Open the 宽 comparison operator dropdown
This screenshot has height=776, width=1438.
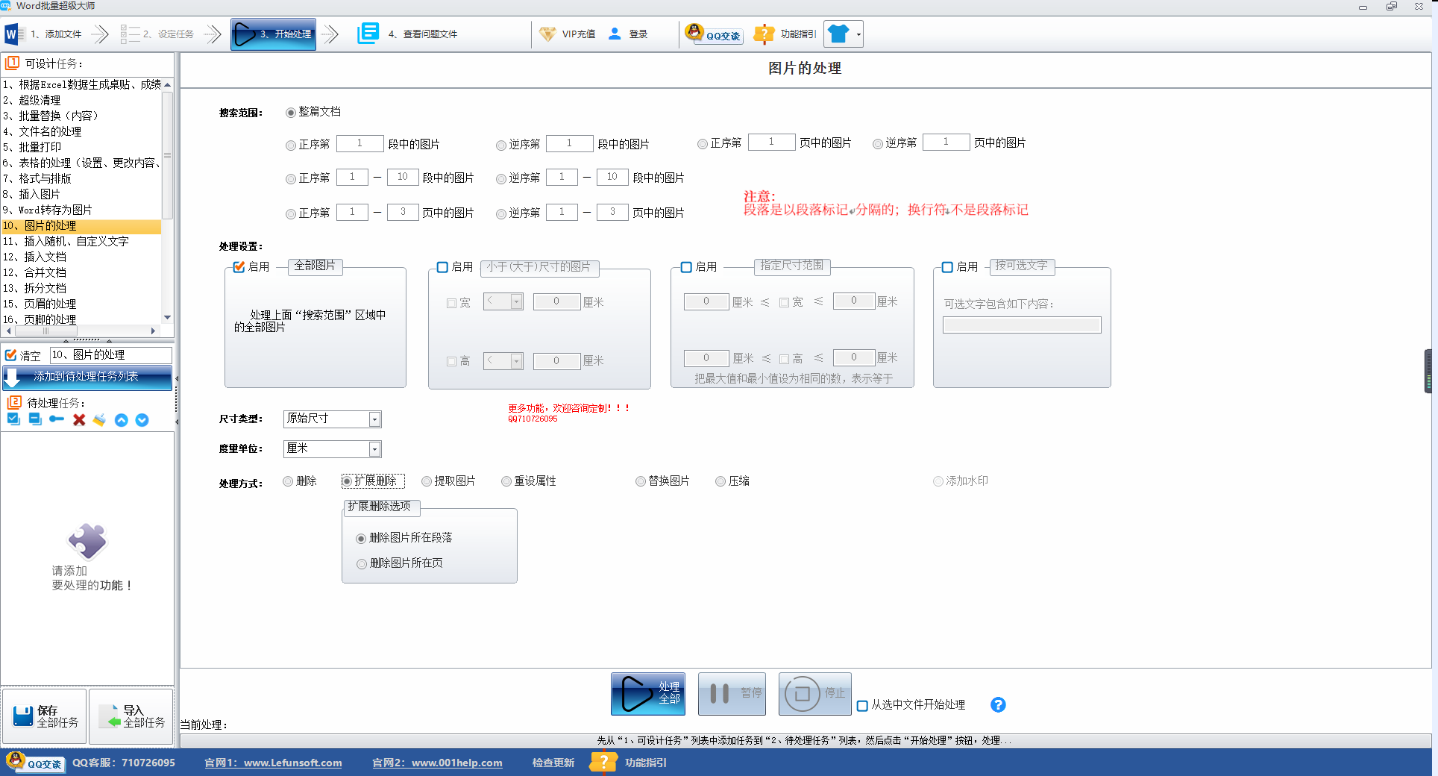pyautogui.click(x=516, y=301)
